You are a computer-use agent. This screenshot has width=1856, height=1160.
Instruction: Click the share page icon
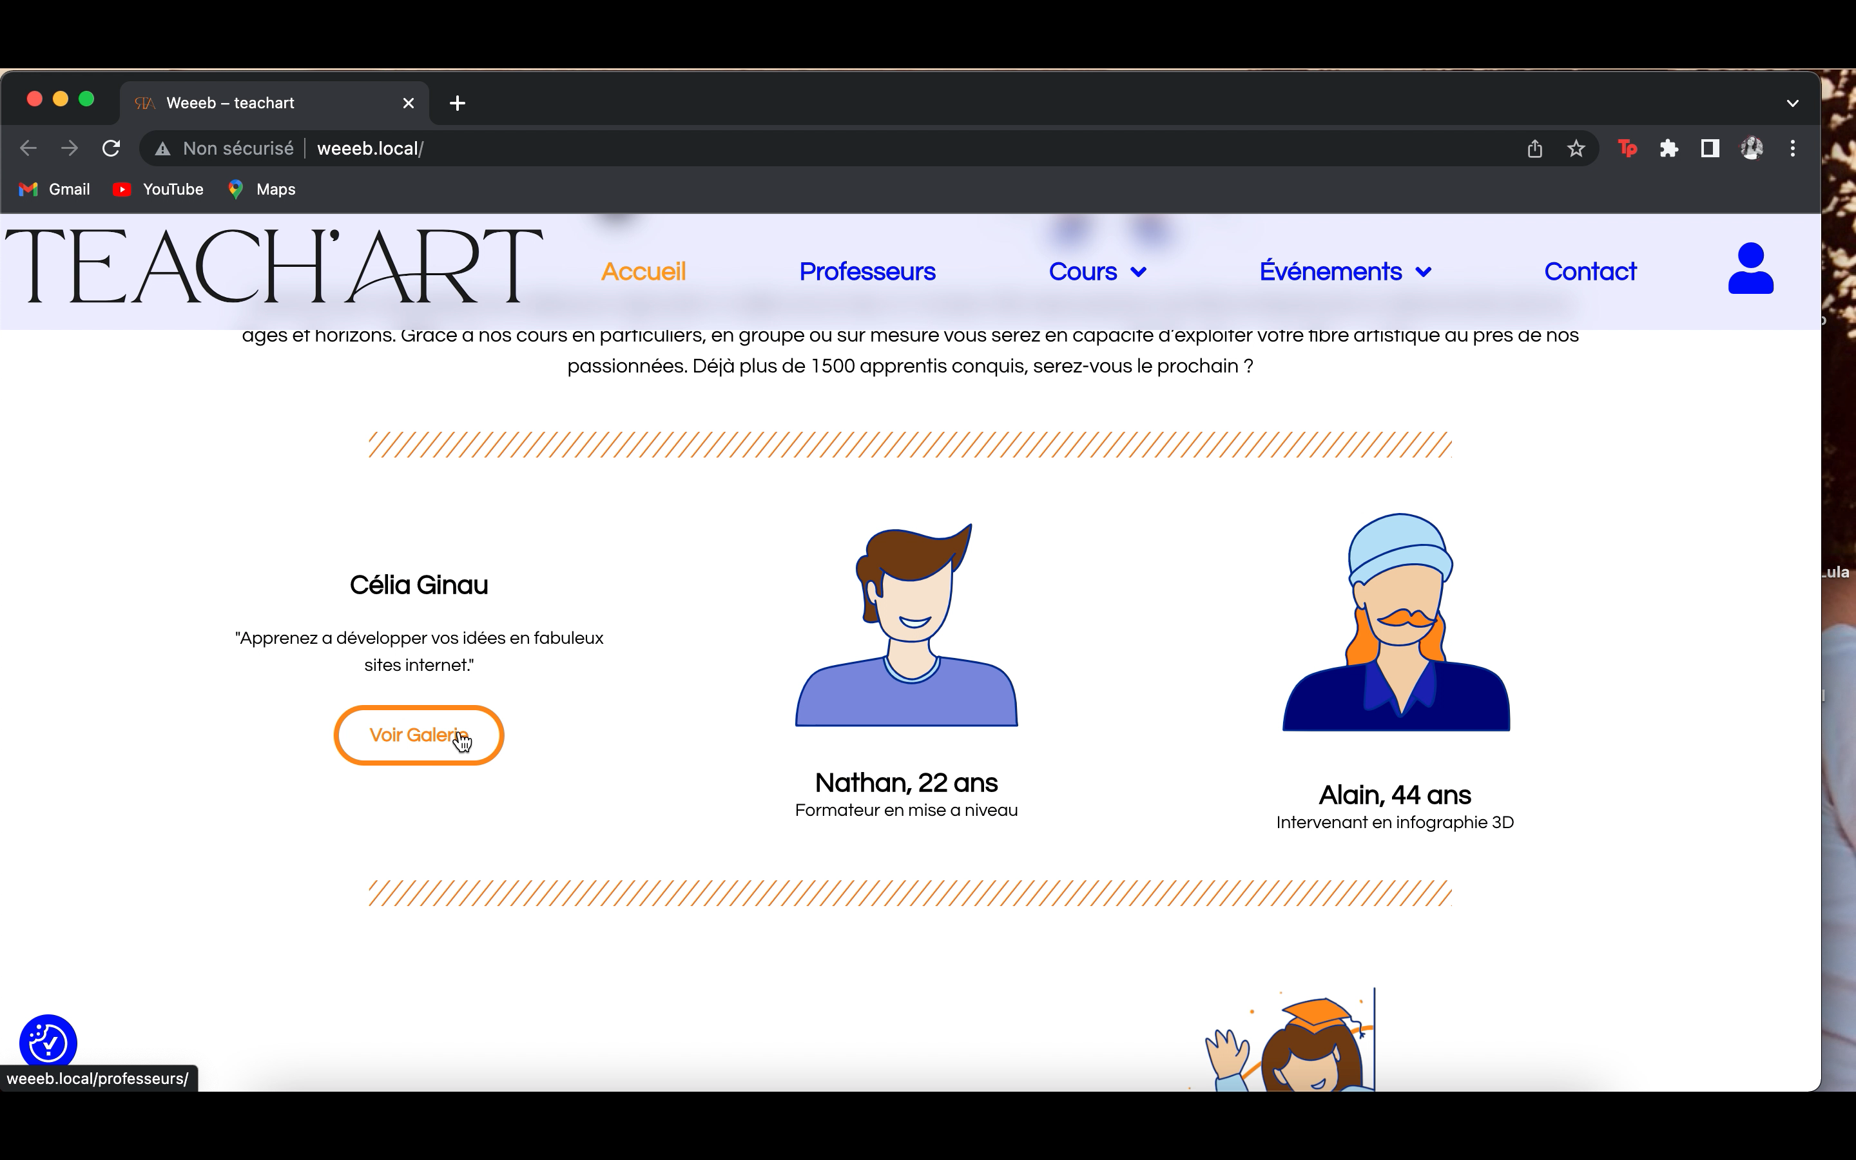click(x=1534, y=149)
